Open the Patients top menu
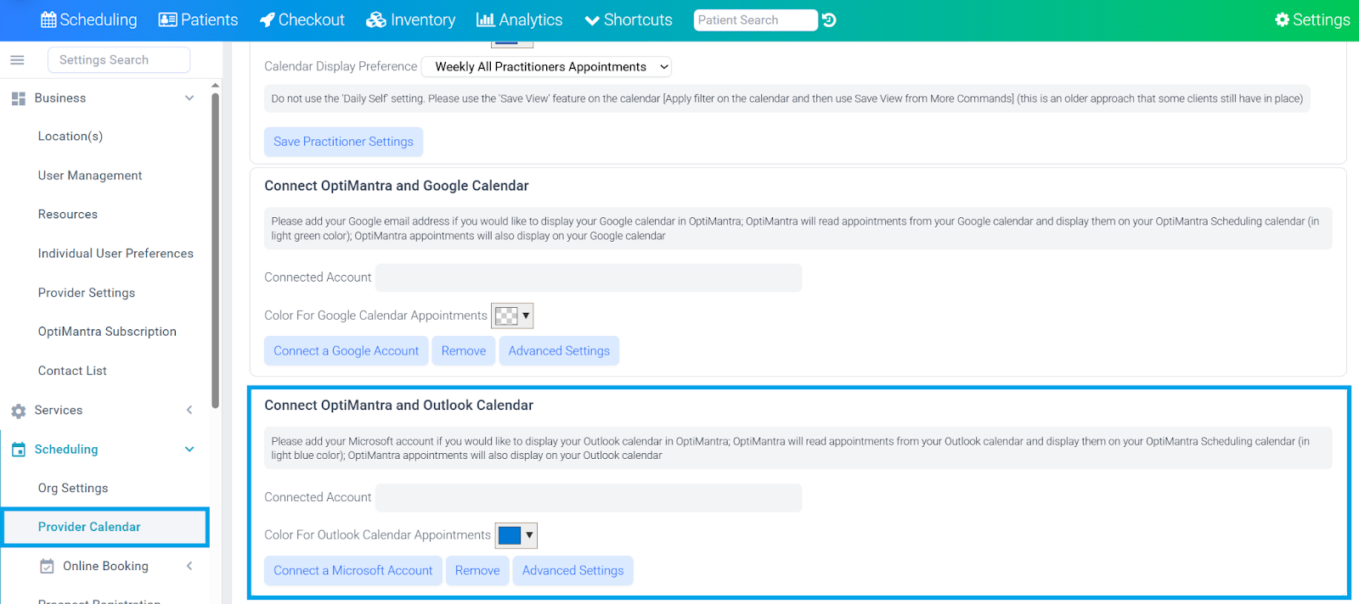This screenshot has width=1359, height=604. (x=199, y=20)
